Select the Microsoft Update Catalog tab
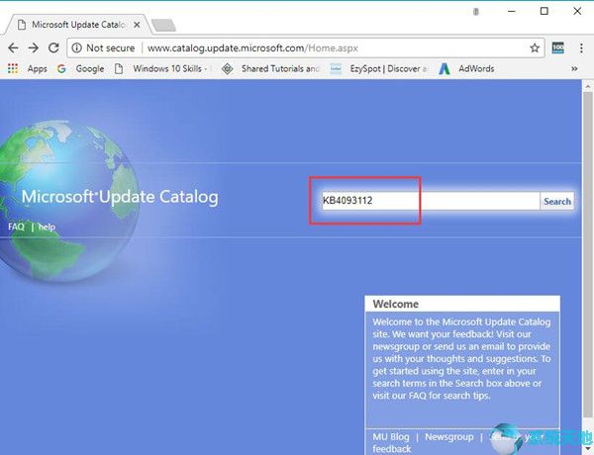 (x=77, y=25)
